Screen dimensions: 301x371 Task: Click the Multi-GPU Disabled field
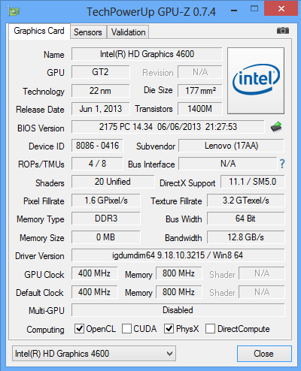tap(178, 310)
